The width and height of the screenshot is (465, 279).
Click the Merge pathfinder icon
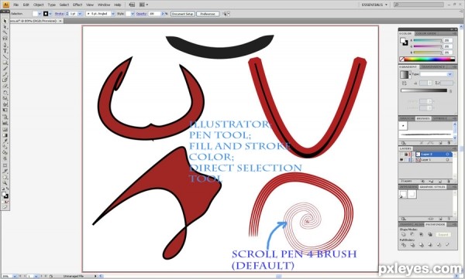(421, 245)
